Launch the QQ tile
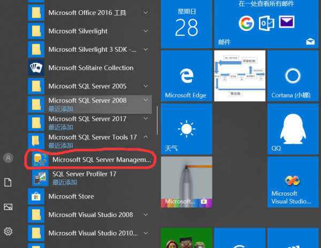 292,130
